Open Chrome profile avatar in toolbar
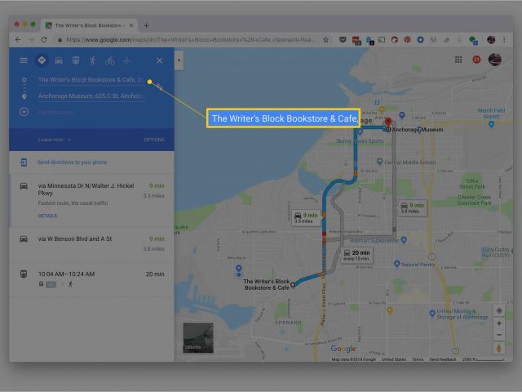This screenshot has width=522, height=392. 491,40
